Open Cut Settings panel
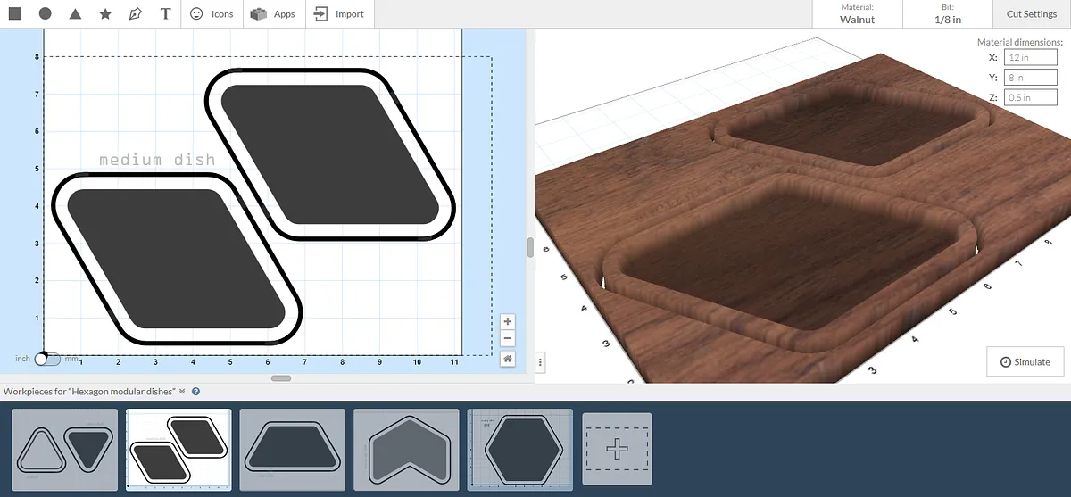The width and height of the screenshot is (1071, 497). click(x=1031, y=14)
